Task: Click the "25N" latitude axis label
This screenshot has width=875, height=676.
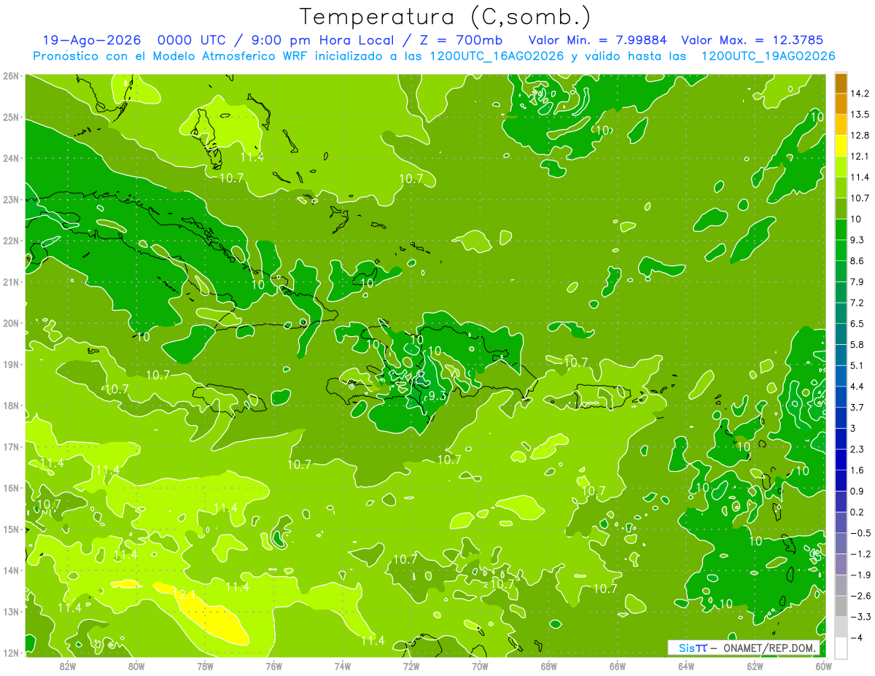Action: (x=11, y=117)
